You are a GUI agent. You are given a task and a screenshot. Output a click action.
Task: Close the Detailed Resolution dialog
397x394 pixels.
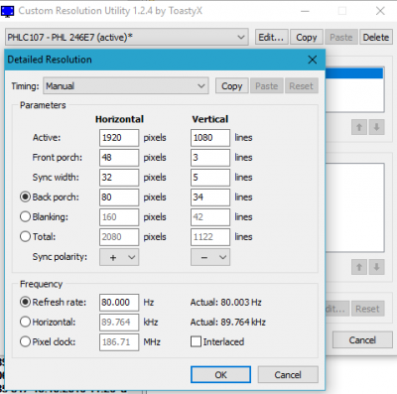(313, 60)
